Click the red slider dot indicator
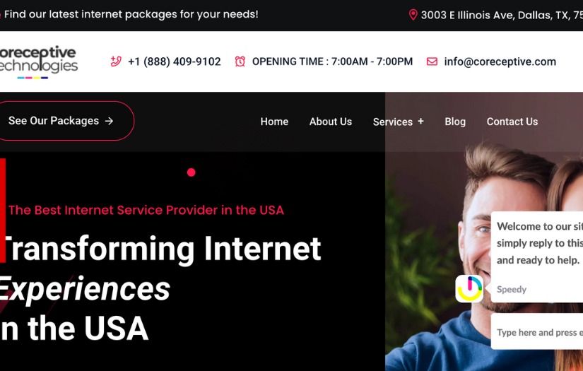This screenshot has height=371, width=583. click(191, 172)
